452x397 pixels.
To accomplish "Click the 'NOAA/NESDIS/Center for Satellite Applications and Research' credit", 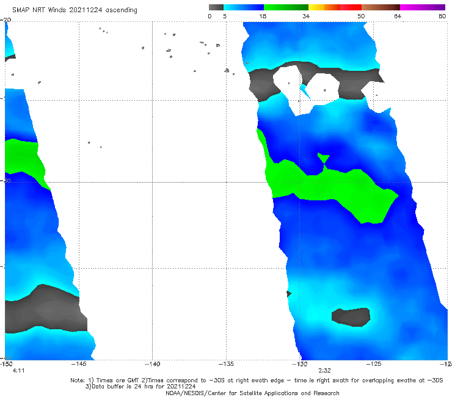I will coord(252,393).
